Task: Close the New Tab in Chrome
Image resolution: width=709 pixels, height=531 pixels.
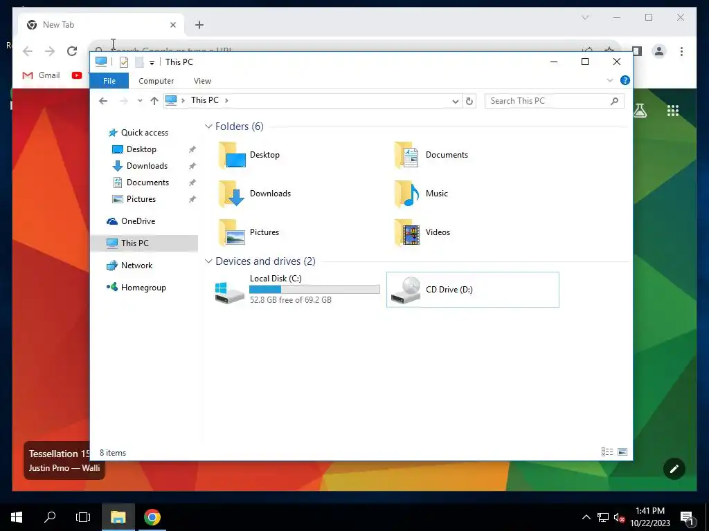Action: tap(172, 25)
